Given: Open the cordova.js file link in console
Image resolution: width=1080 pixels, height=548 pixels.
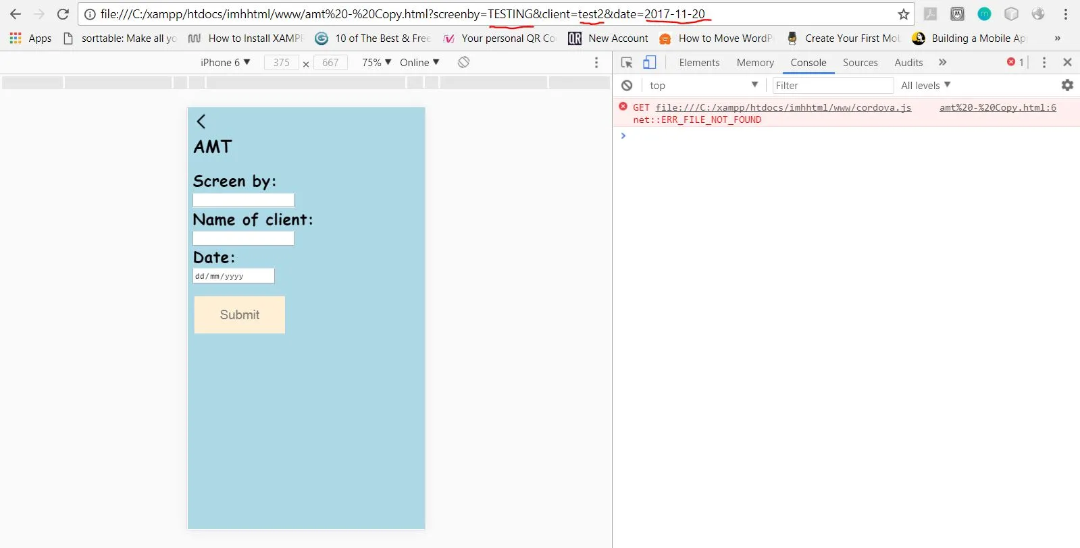Looking at the screenshot, I should (783, 107).
